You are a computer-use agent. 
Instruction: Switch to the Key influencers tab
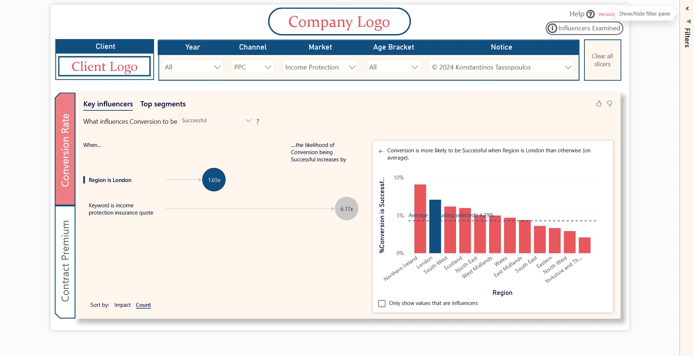(x=108, y=104)
